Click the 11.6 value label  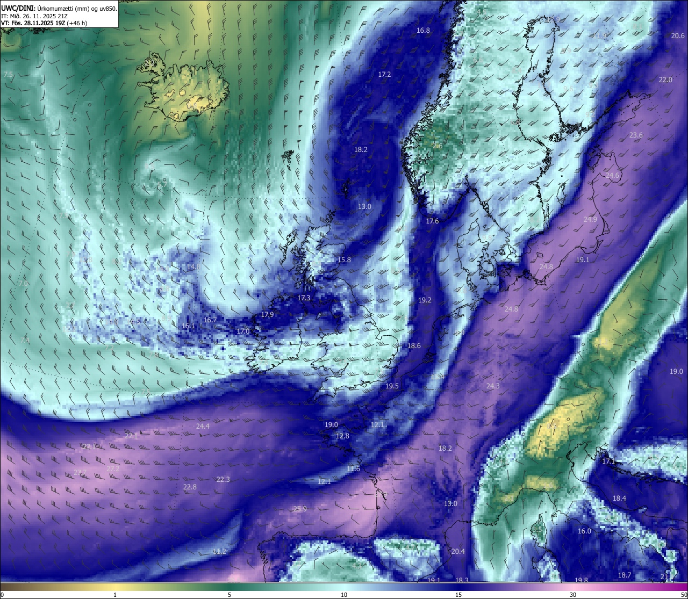pyautogui.click(x=353, y=469)
